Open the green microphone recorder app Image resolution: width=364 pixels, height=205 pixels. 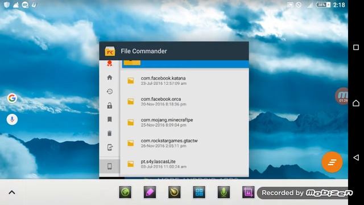coord(224,192)
